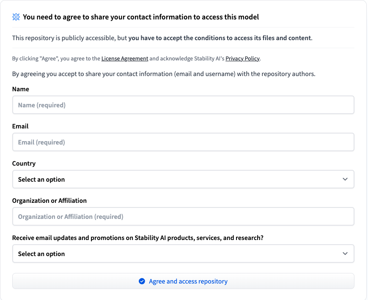Click the 'You need to agree' heading text
Viewport: 368px width, 300px height.
141,17
